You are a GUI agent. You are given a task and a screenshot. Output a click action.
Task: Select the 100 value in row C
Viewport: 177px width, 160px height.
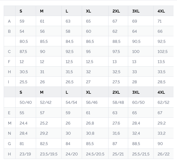pos(136,52)
